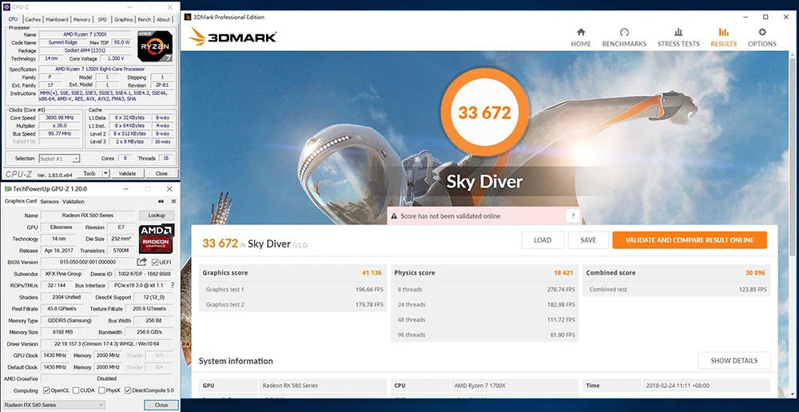
Task: Click the 33 672 score circle
Action: [484, 112]
